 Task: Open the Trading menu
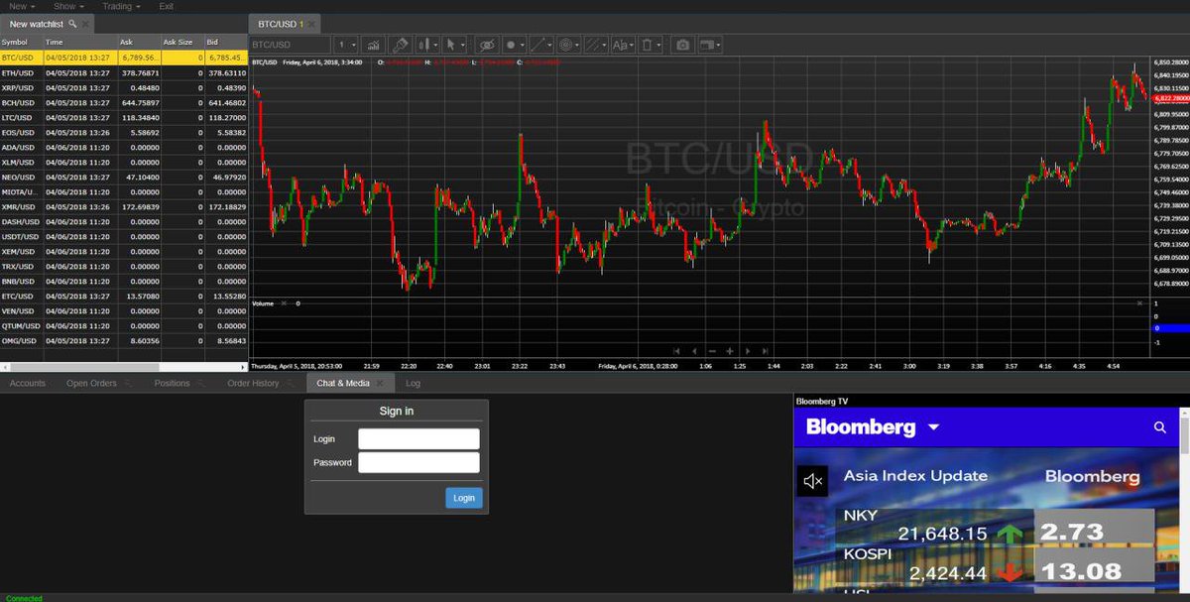(x=121, y=6)
